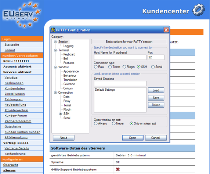The image size is (210, 174).
Task: Expand the SSH tree node
Action: (61, 114)
